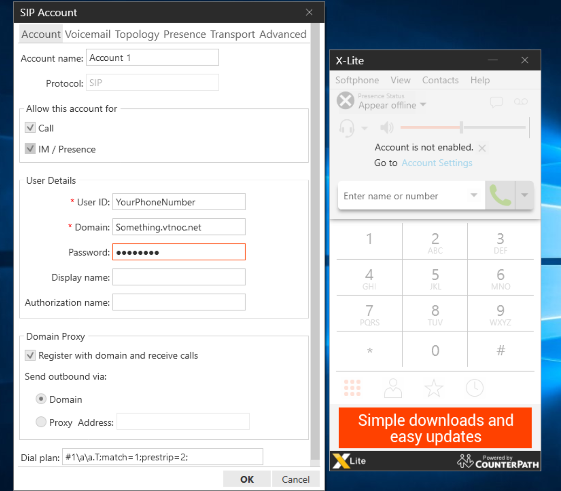
Task: Click the Proxy Address field
Action: 183,421
